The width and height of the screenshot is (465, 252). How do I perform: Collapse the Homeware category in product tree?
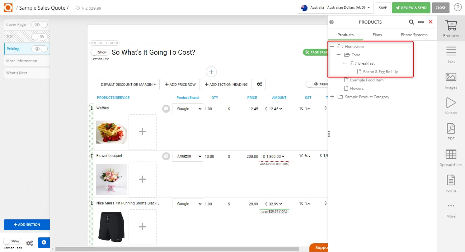coord(332,46)
